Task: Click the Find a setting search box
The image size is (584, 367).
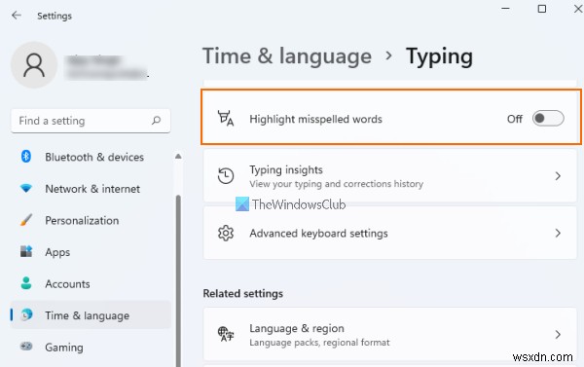Action: point(91,121)
